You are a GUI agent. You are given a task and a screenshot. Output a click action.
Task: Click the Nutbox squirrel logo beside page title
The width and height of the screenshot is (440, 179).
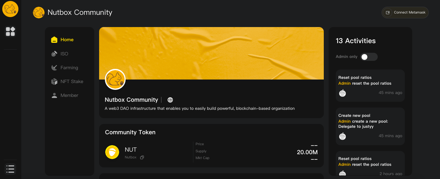point(39,13)
